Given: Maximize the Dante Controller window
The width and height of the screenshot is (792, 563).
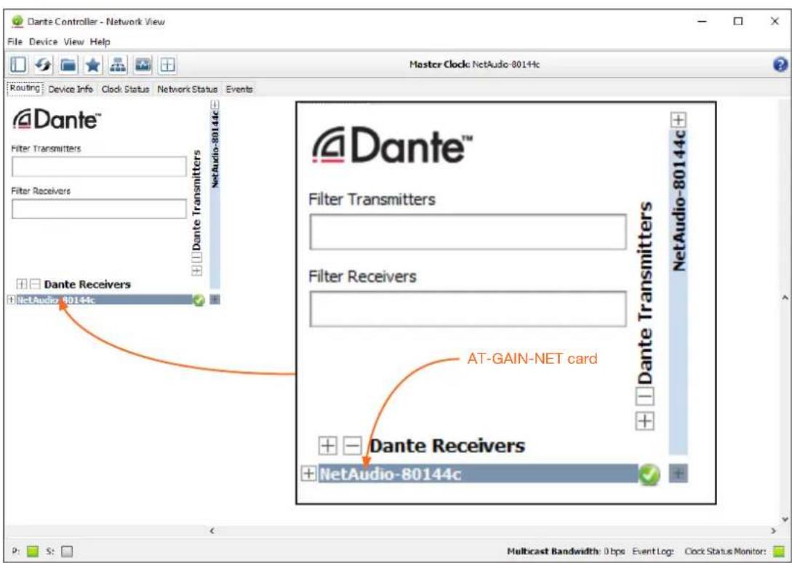Looking at the screenshot, I should [x=738, y=21].
